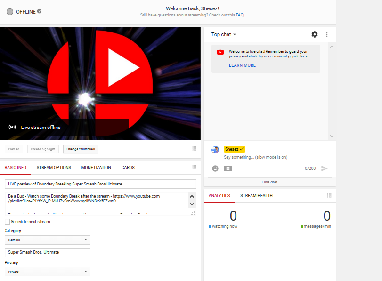This screenshot has height=281, width=382.
Task: Click the stream title input field
Action: click(100, 184)
